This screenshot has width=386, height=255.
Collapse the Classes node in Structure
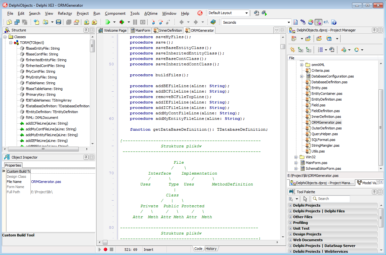point(5,37)
